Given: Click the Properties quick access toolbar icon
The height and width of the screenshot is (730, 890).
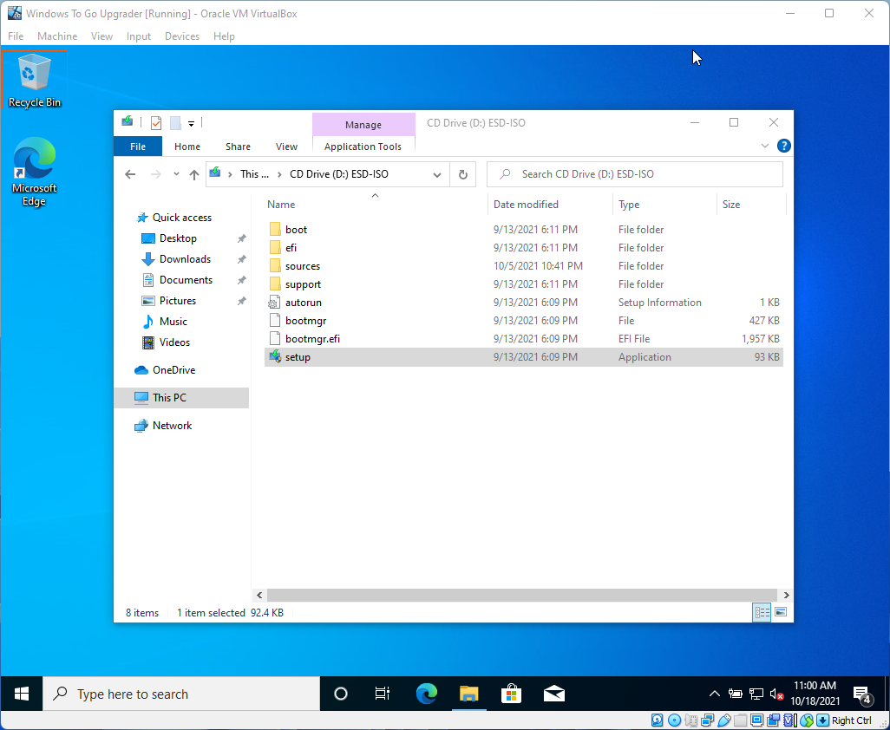Looking at the screenshot, I should (156, 122).
